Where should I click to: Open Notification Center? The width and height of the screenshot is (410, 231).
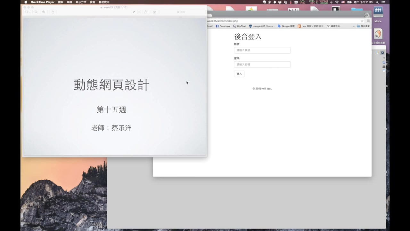pos(383,2)
